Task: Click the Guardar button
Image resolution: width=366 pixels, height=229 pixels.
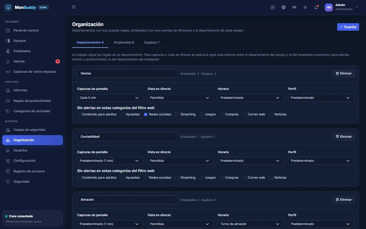Action: [x=348, y=27]
